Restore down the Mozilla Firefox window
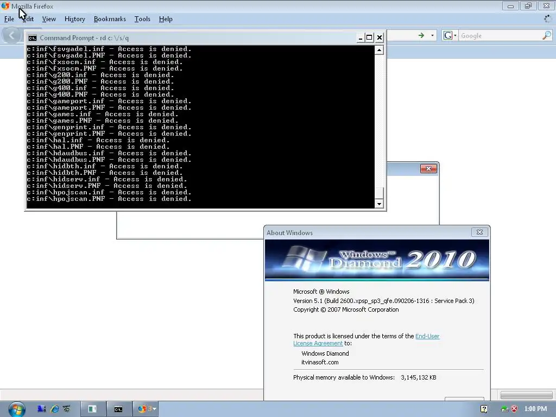 click(x=528, y=6)
